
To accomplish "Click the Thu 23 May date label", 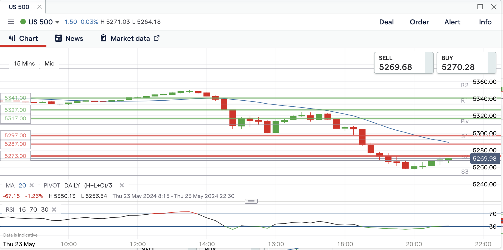I will click(x=19, y=244).
